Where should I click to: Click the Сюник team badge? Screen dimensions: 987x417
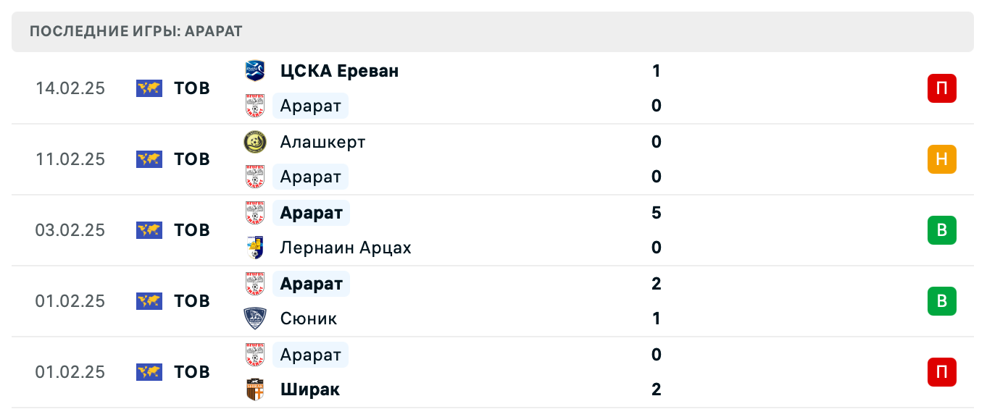pyautogui.click(x=255, y=318)
